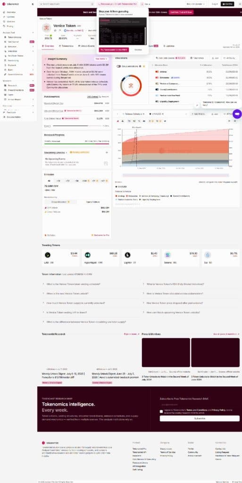Toggle the Liquidity Deployment allocation switch
The height and width of the screenshot is (483, 242).
pyautogui.click(x=157, y=101)
